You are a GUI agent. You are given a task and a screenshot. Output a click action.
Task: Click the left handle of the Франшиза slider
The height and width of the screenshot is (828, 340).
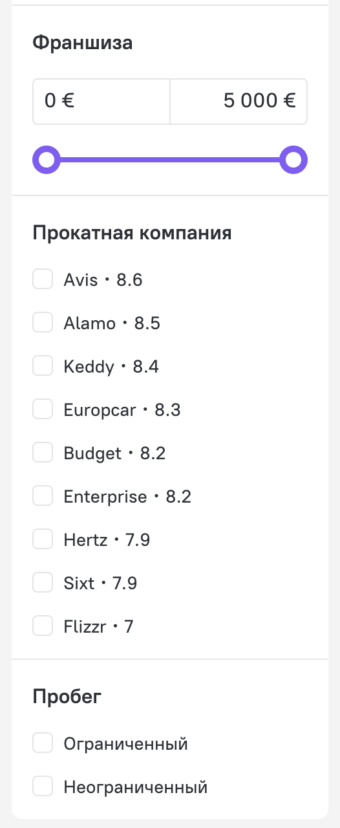click(x=47, y=160)
